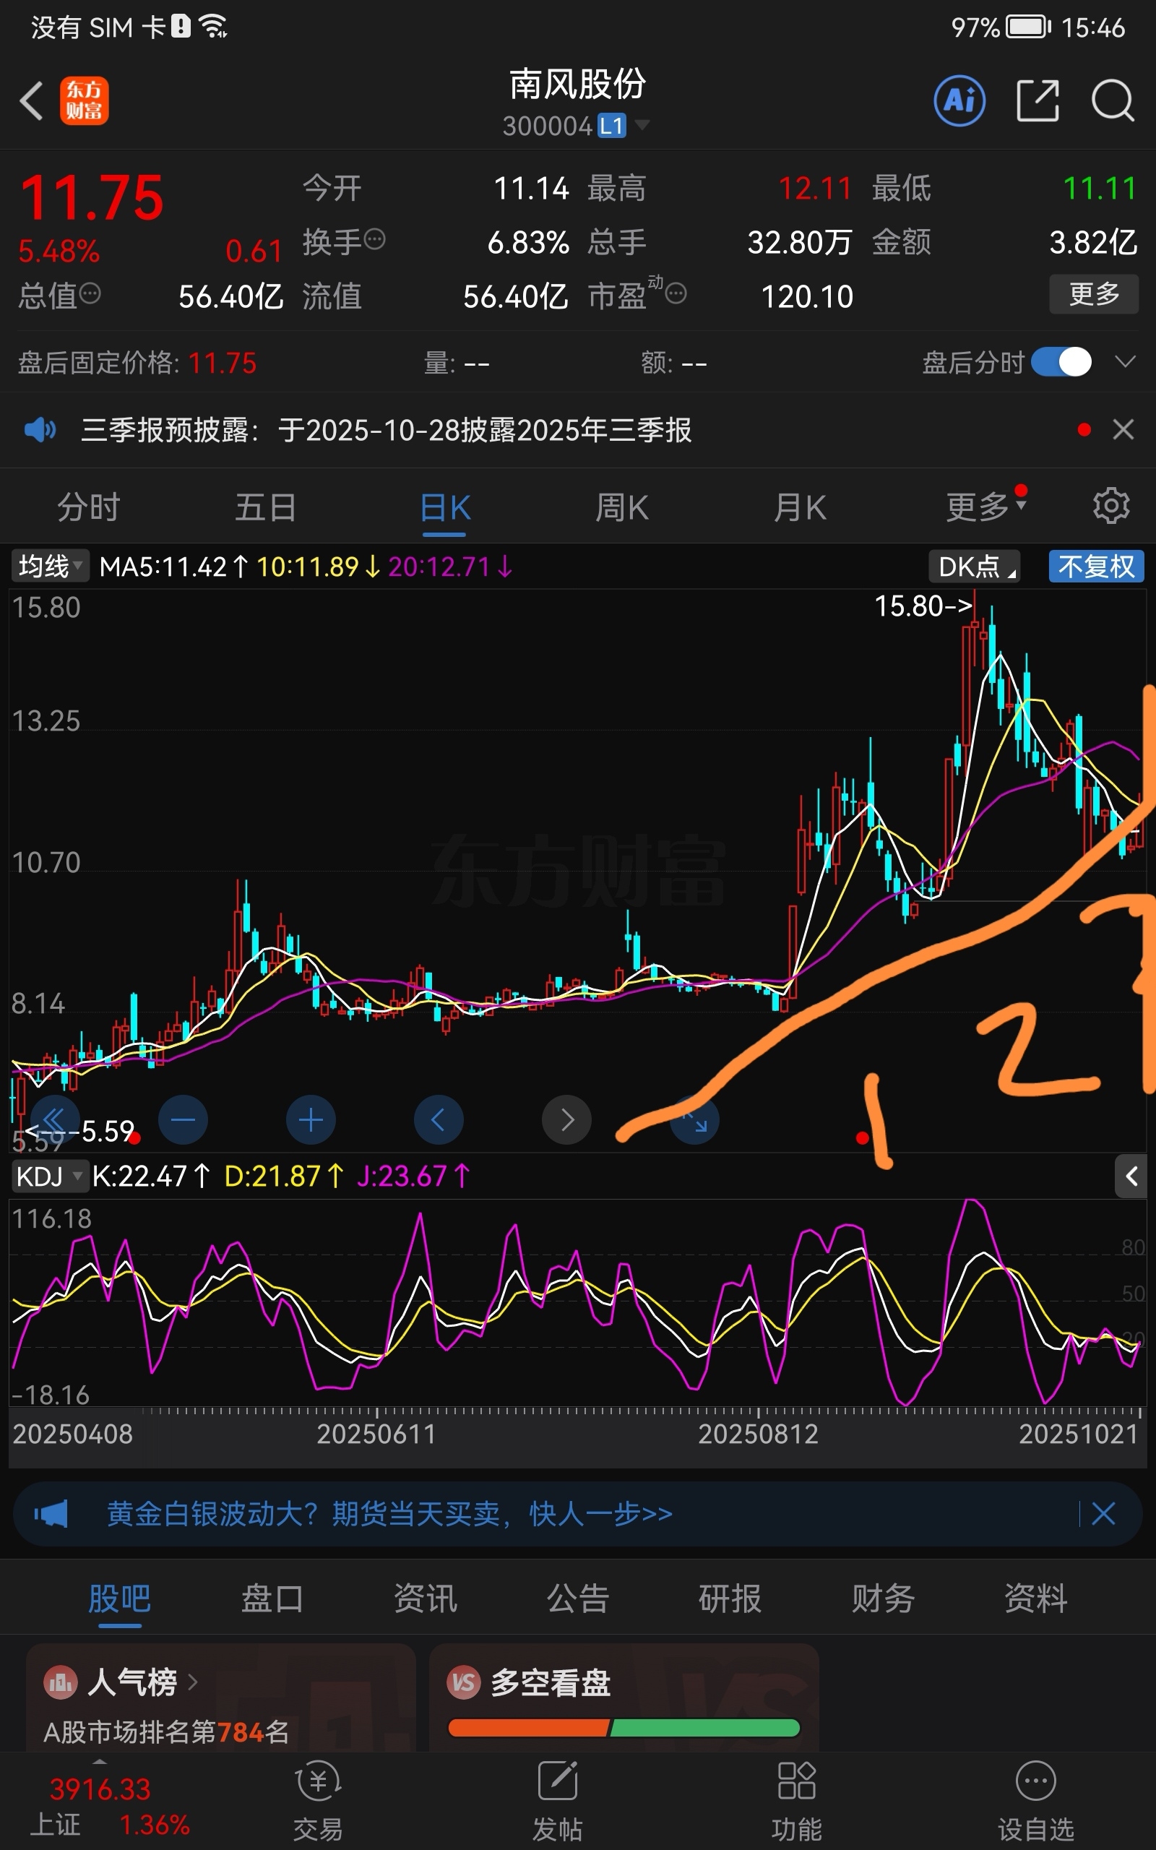The width and height of the screenshot is (1156, 1850).
Task: Switch to the 分时 tab
Action: click(x=89, y=507)
